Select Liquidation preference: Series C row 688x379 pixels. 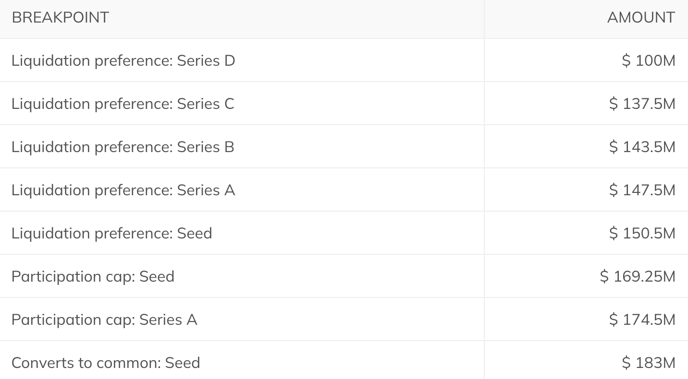344,103
